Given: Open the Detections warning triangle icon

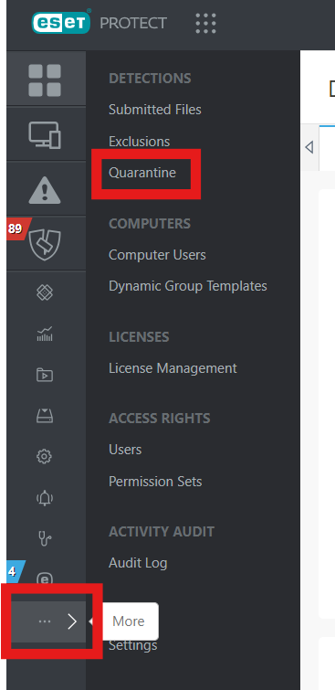Looking at the screenshot, I should (45, 190).
